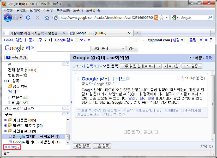The image size is (217, 158).
Task: Open the 피드 설정 dropdown
Action: (192, 66)
